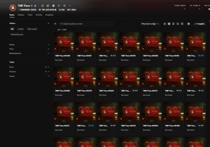The height and width of the screenshot is (147, 210).
Task: Click the 1D FLOOR % stat label
Action: pyautogui.click(x=195, y=6)
